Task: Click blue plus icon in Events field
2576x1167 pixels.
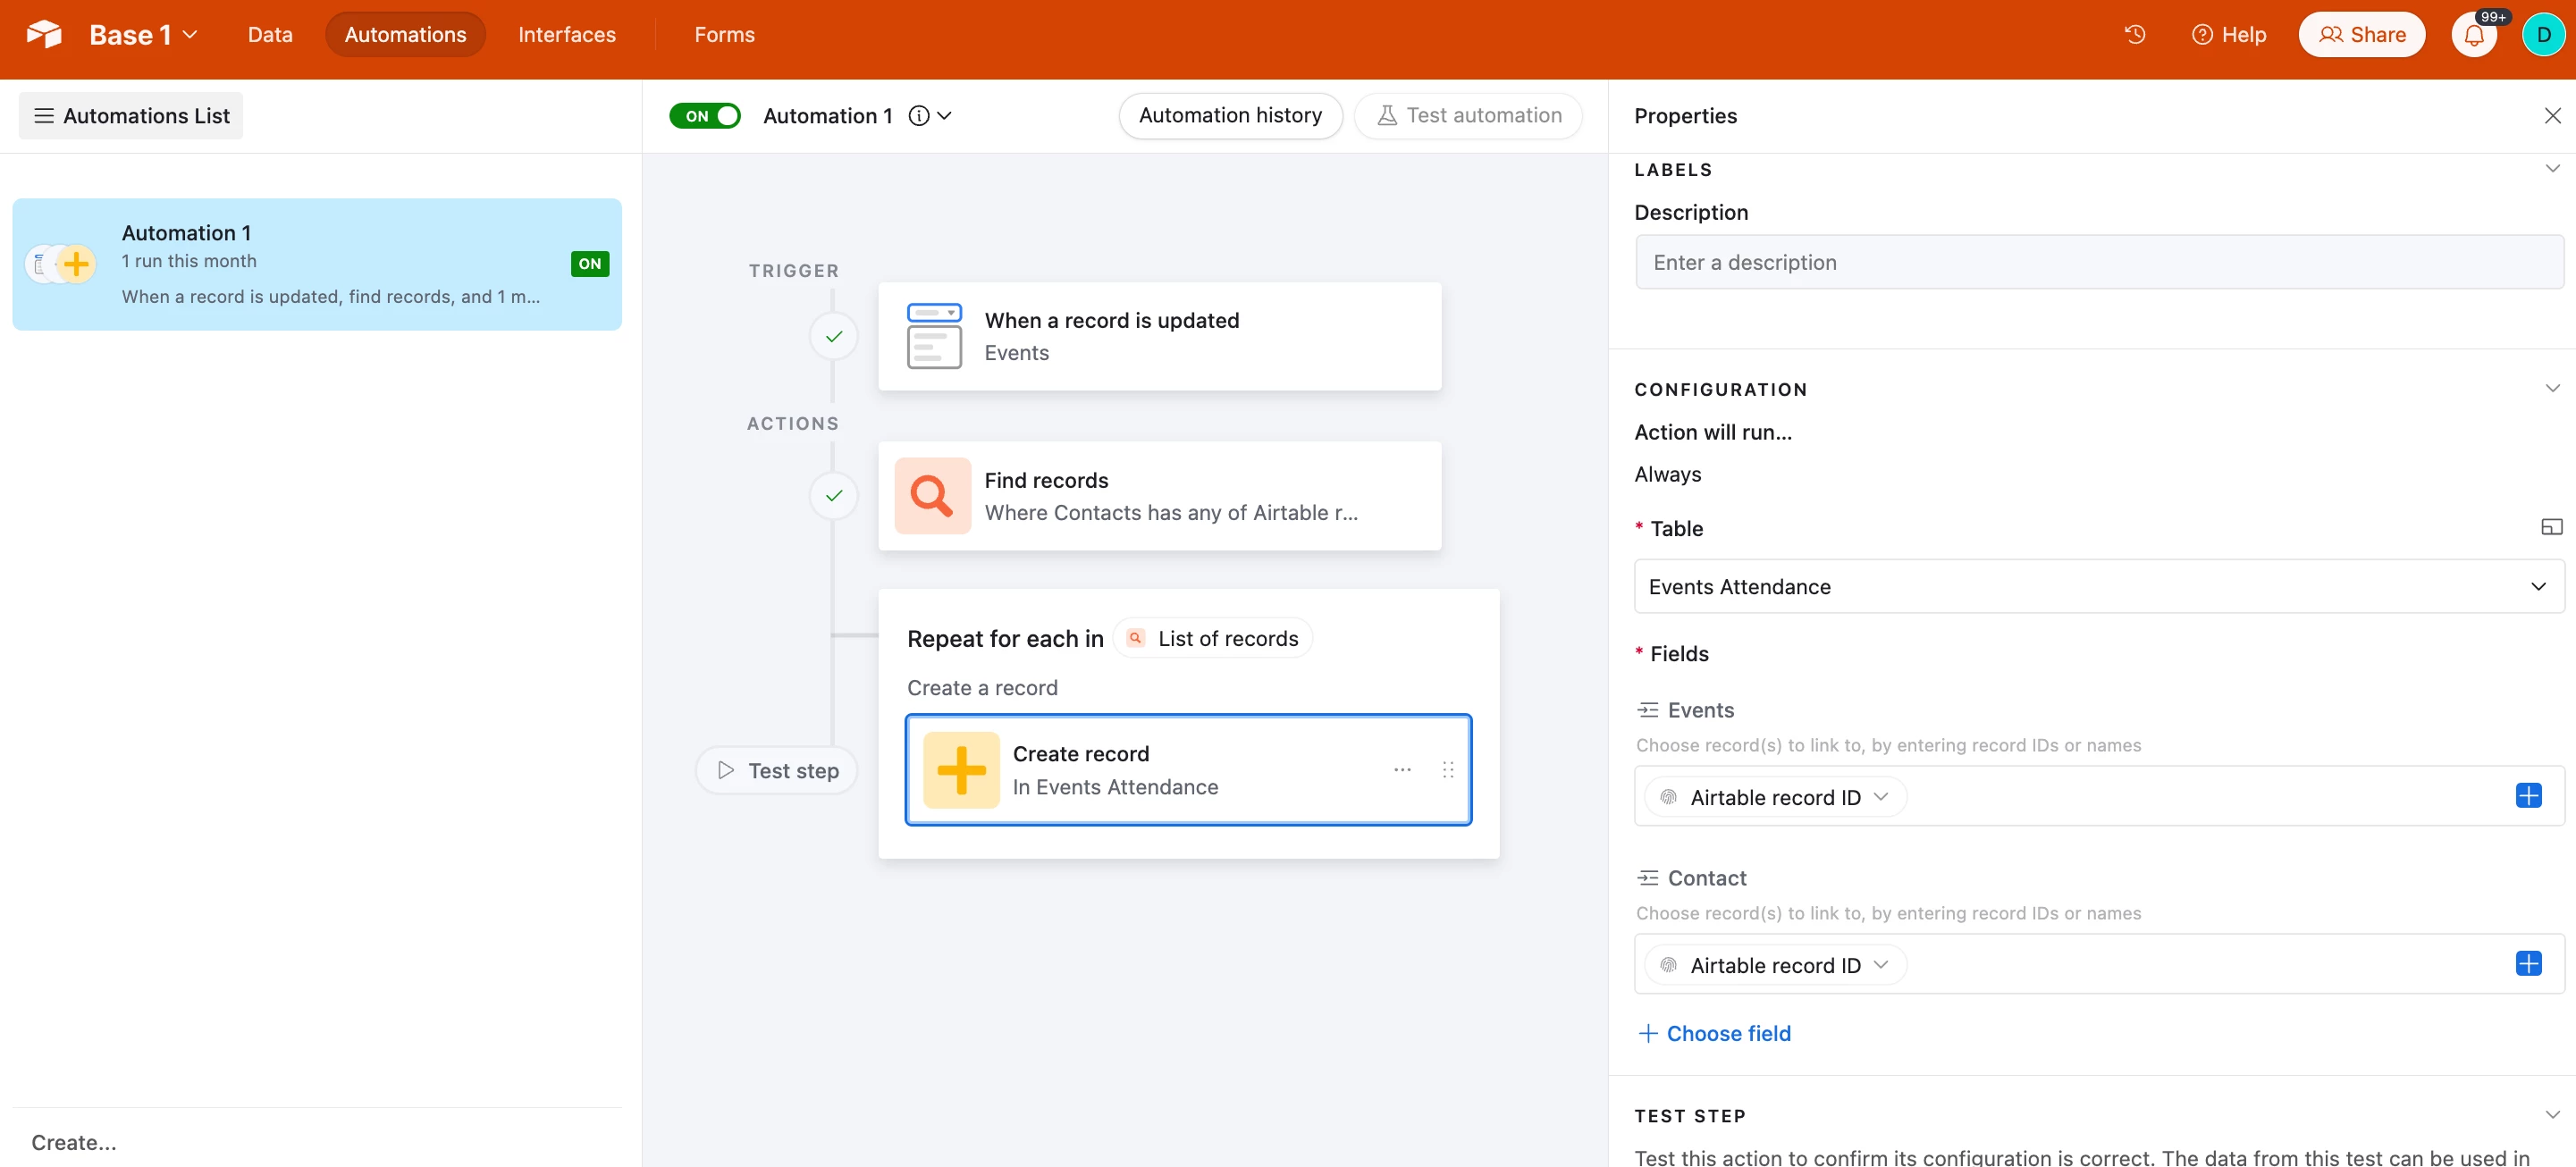Action: (x=2527, y=796)
